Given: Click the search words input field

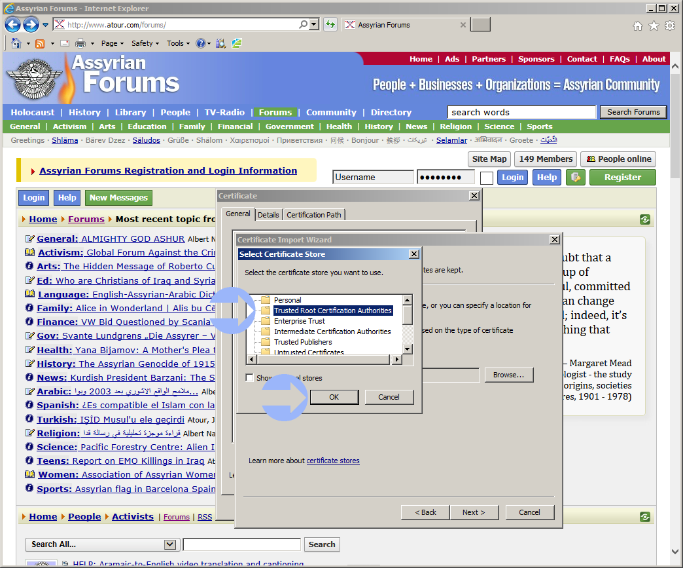Looking at the screenshot, I should coord(521,112).
